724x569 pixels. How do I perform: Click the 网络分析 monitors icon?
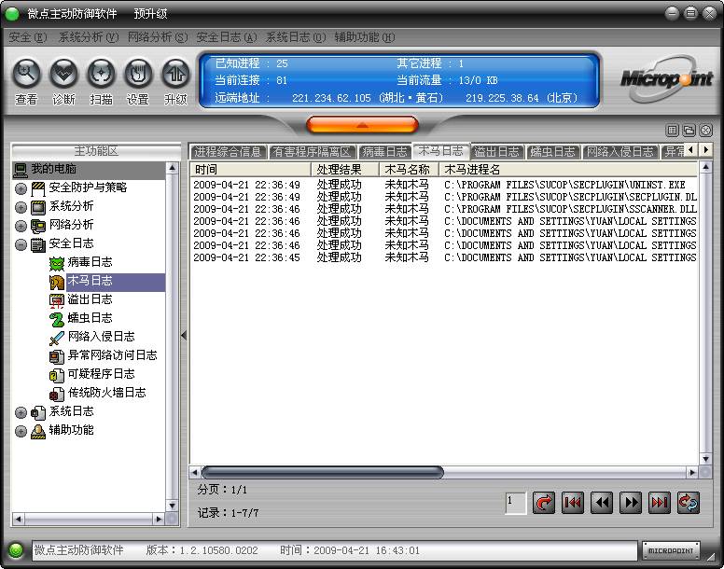click(x=38, y=226)
